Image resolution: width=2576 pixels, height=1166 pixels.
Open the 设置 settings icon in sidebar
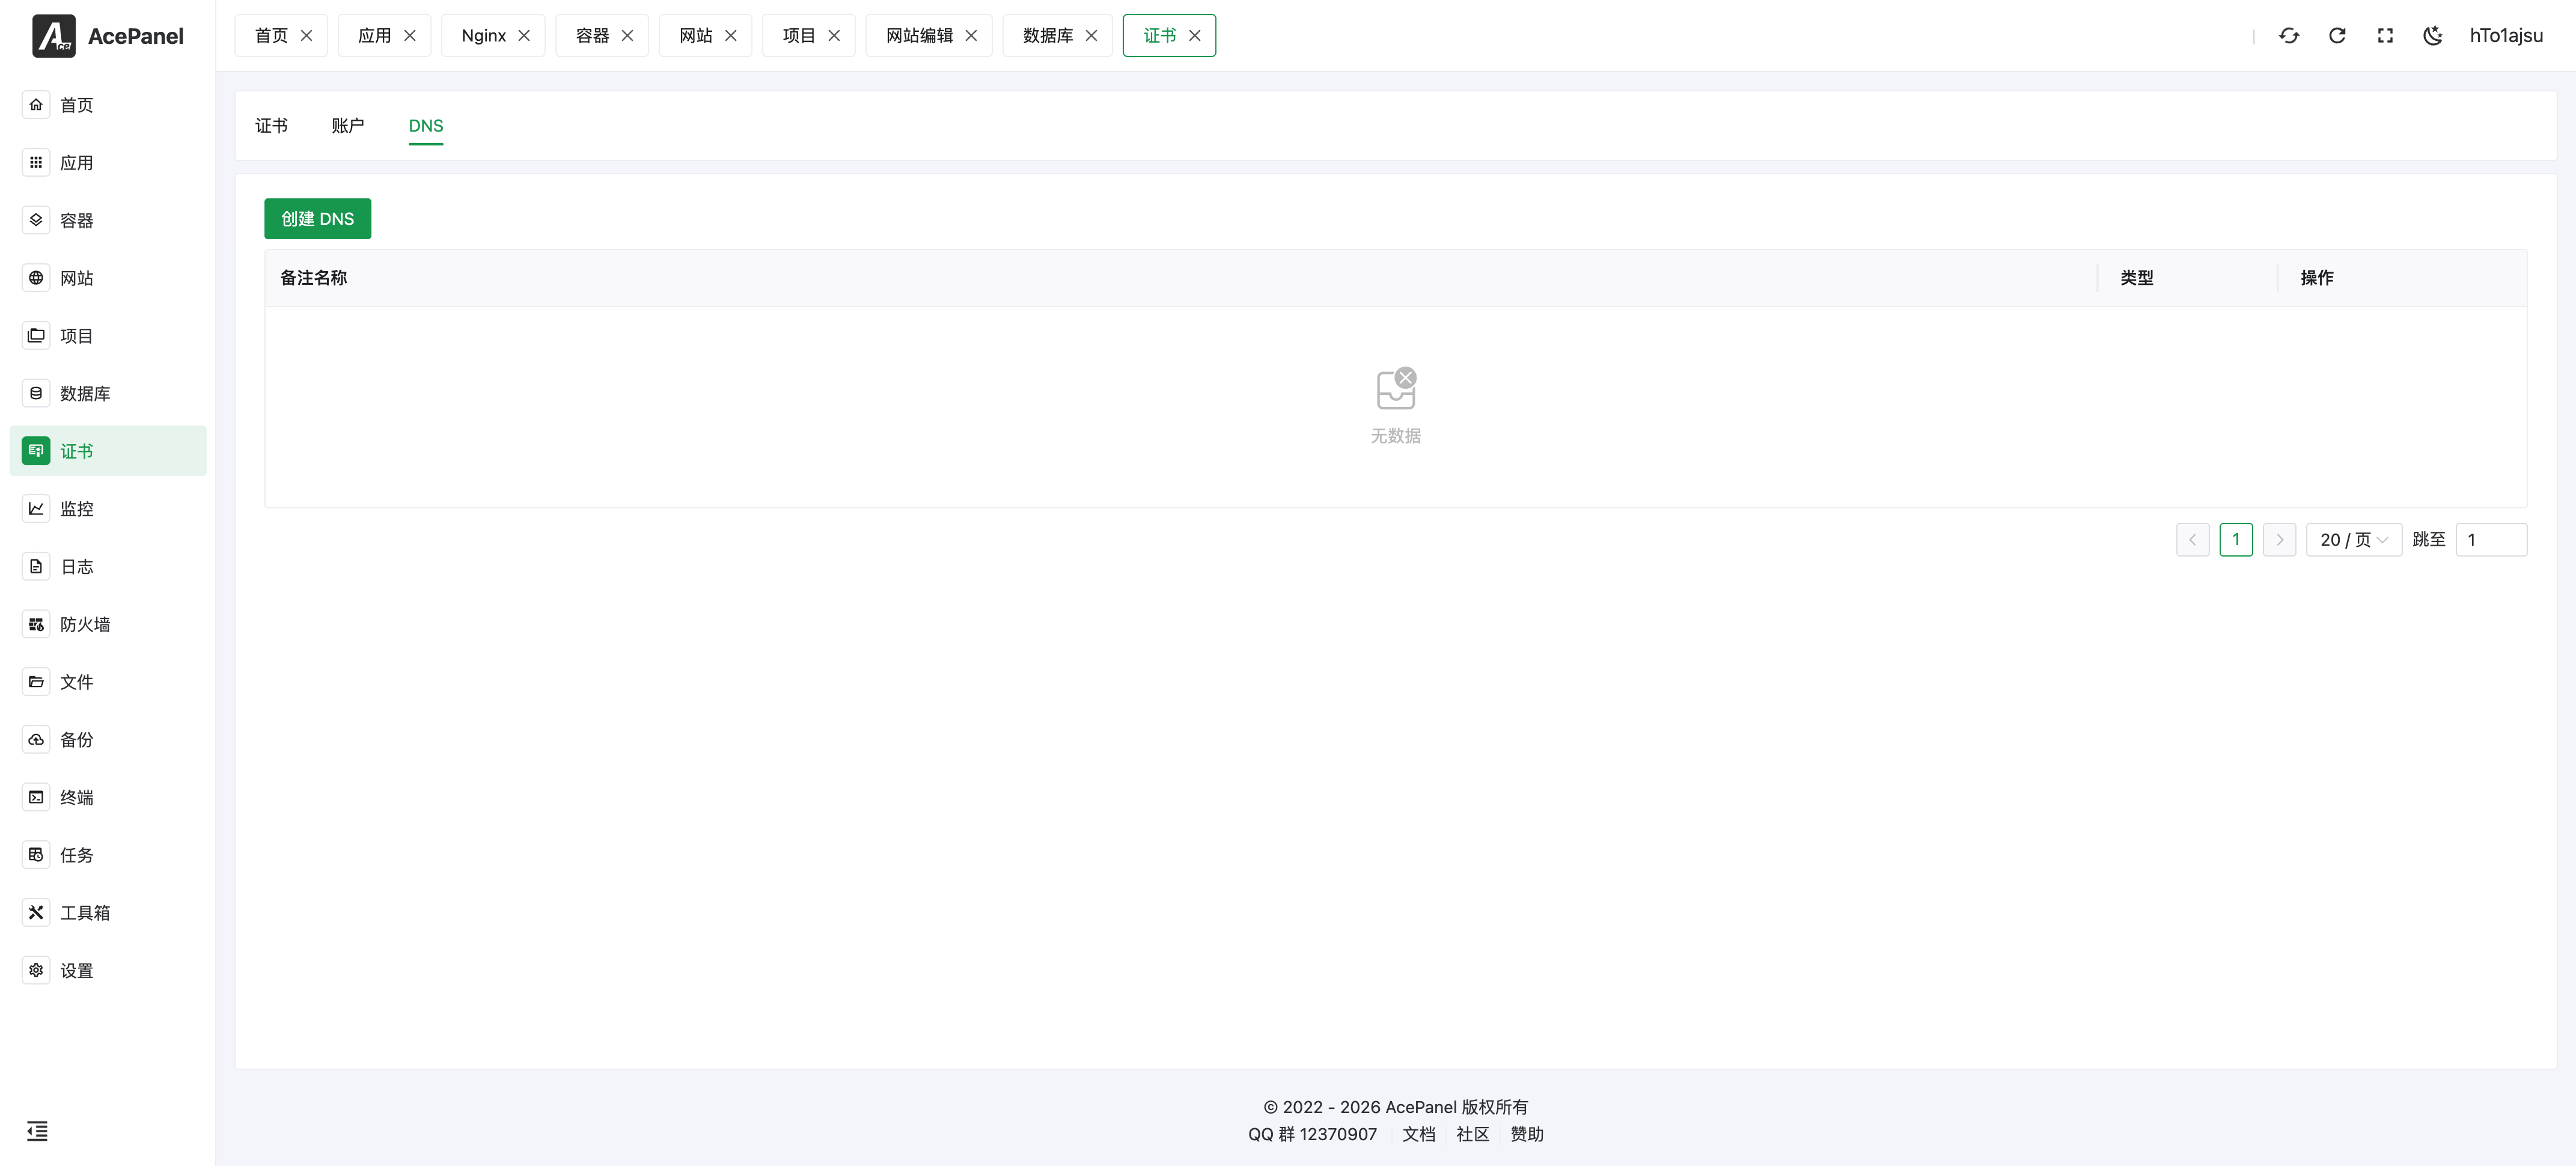click(36, 970)
